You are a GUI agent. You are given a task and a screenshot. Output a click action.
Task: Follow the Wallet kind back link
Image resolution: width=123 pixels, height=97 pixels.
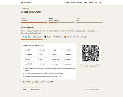26,8
